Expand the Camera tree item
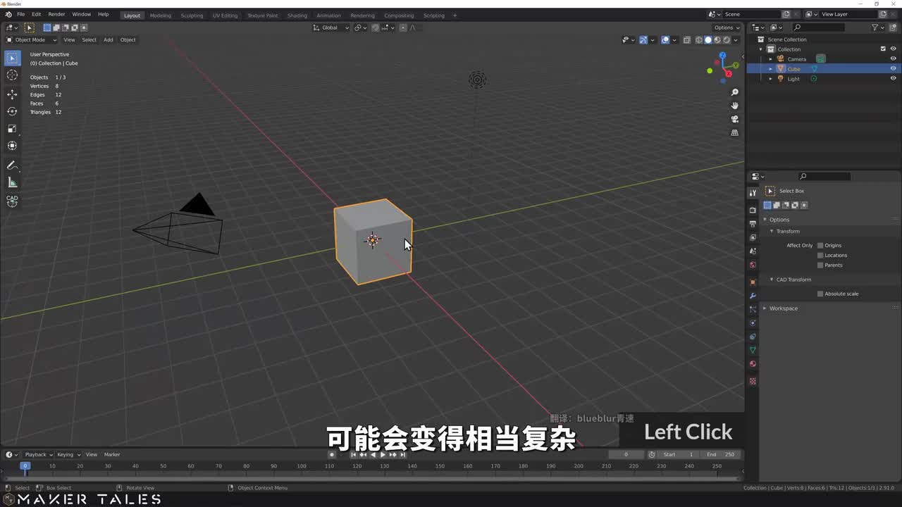 770,59
